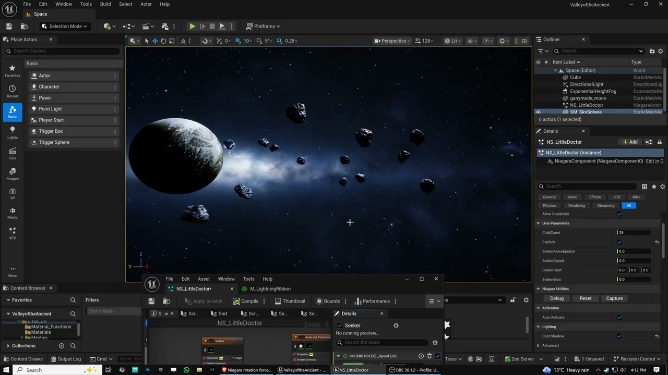Open the Thumbnail tool in Niagara toolbar
Viewport: 668px width, 375px height.
pos(290,301)
